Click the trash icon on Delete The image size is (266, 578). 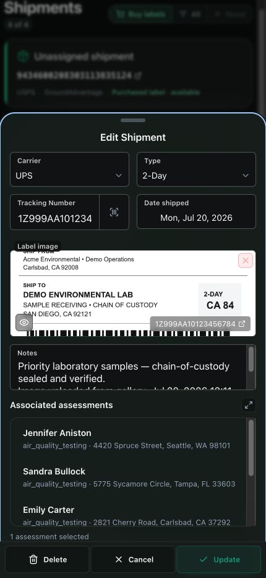pos(33,559)
